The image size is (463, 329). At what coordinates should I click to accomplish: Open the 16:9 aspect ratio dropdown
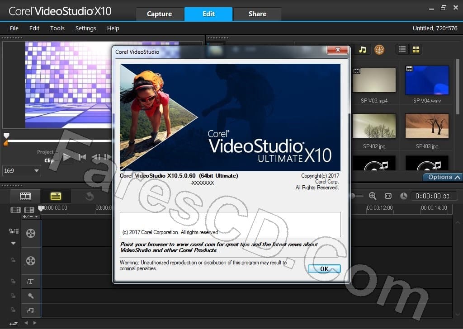pyautogui.click(x=22, y=170)
